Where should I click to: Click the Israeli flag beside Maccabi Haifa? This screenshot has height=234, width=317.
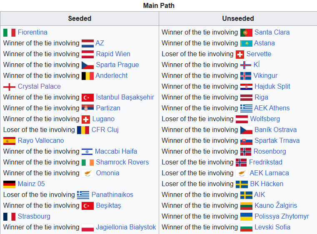click(x=87, y=152)
